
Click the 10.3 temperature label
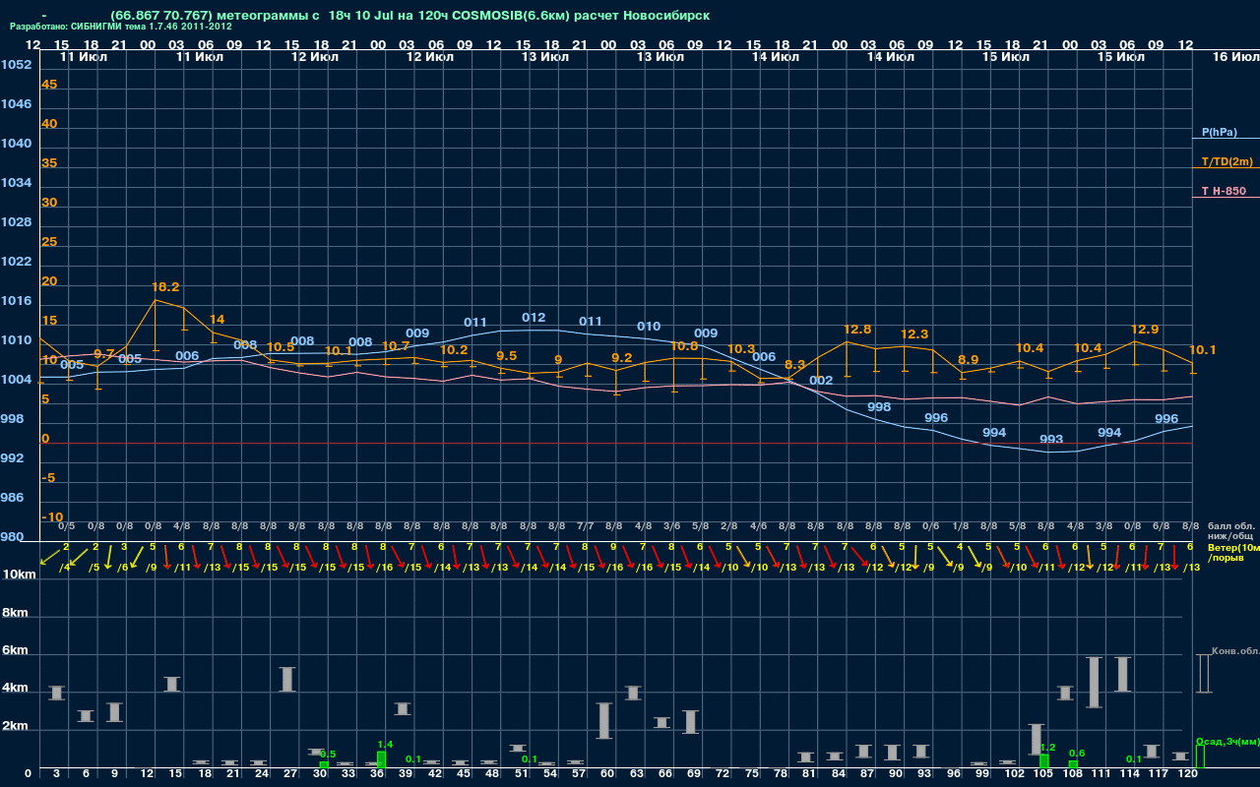tap(741, 350)
